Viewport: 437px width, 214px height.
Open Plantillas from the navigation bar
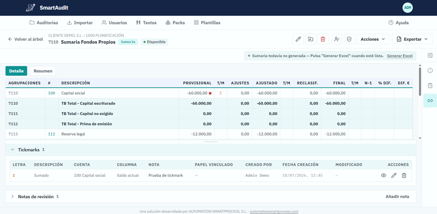(x=207, y=23)
